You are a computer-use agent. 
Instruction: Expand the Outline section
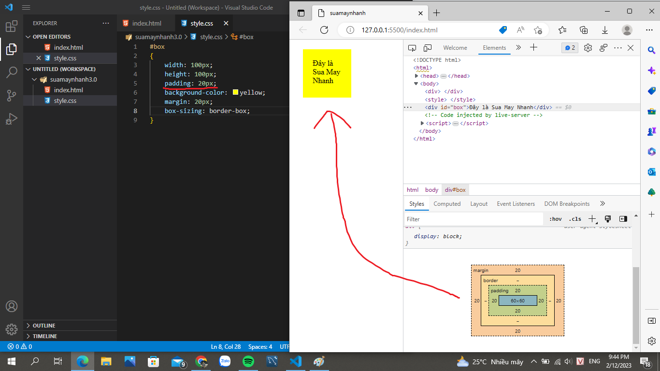pos(44,326)
